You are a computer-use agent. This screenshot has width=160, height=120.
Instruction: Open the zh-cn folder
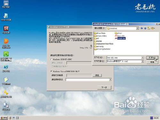click(x=118, y=33)
